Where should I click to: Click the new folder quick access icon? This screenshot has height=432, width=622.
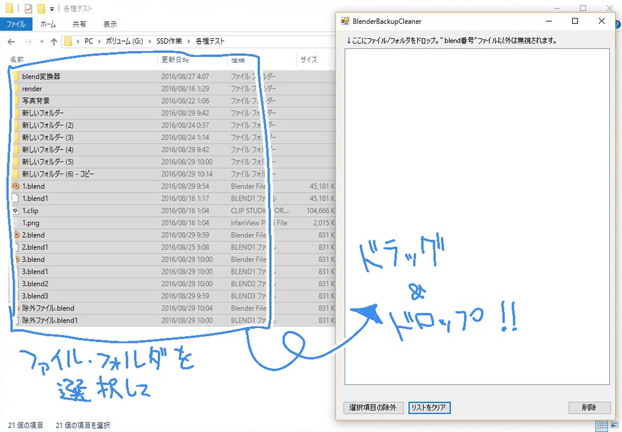pyautogui.click(x=41, y=9)
